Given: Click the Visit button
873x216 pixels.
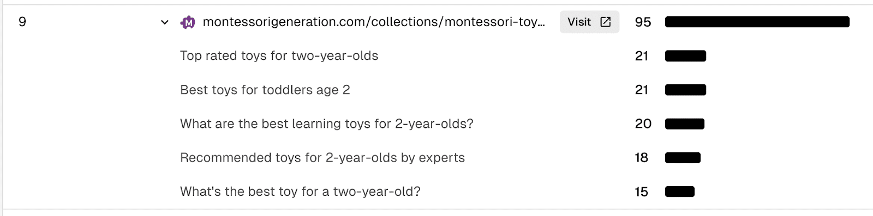Looking at the screenshot, I should click(589, 22).
